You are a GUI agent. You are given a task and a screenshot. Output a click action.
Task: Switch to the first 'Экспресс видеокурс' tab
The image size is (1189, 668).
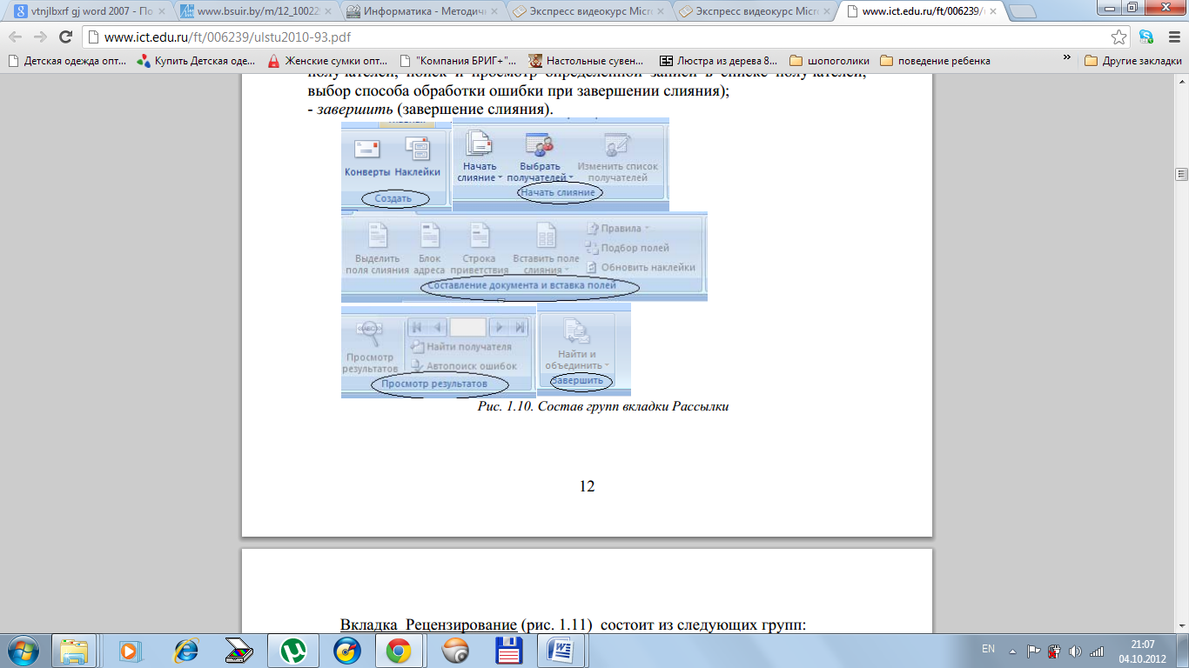tap(589, 12)
